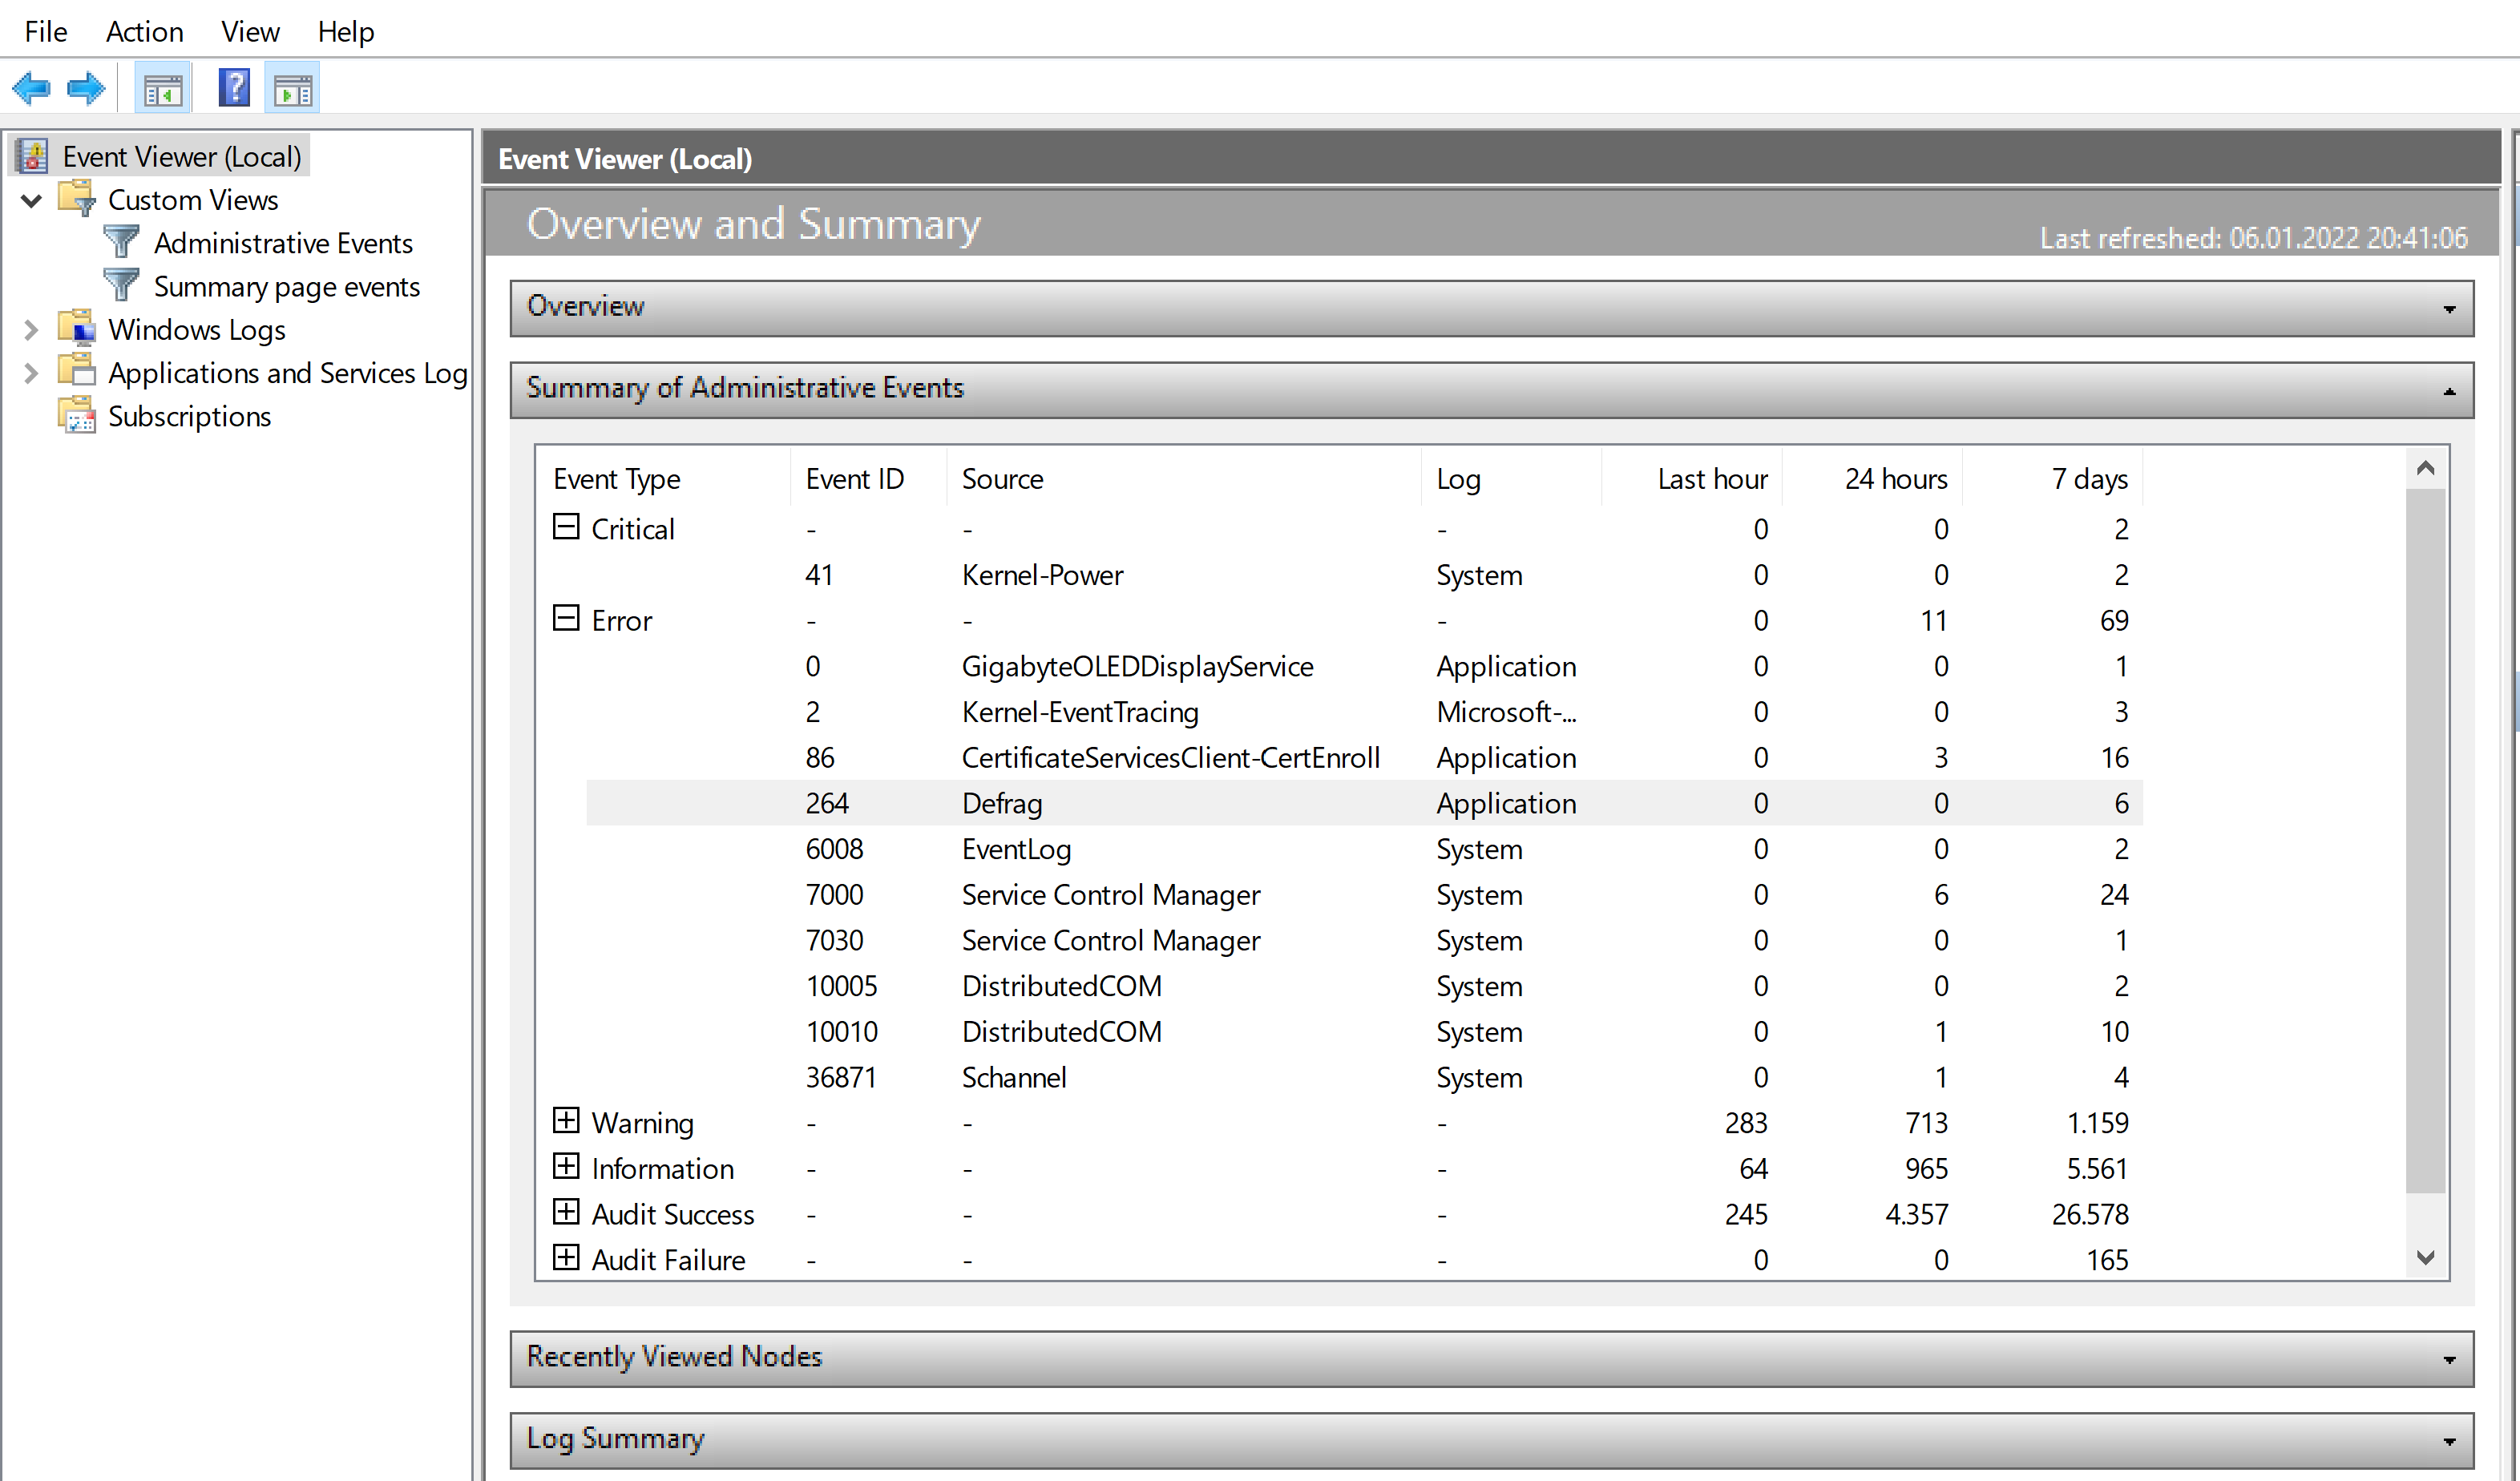This screenshot has height=1481, width=2520.
Task: Collapse the Critical event type group
Action: [566, 527]
